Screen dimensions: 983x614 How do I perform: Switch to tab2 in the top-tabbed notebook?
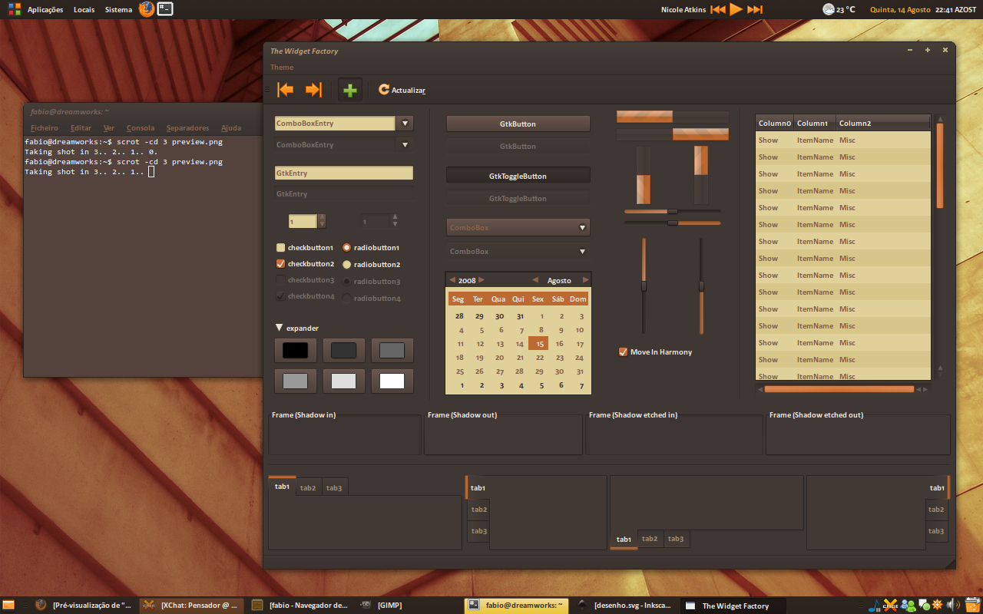click(308, 487)
